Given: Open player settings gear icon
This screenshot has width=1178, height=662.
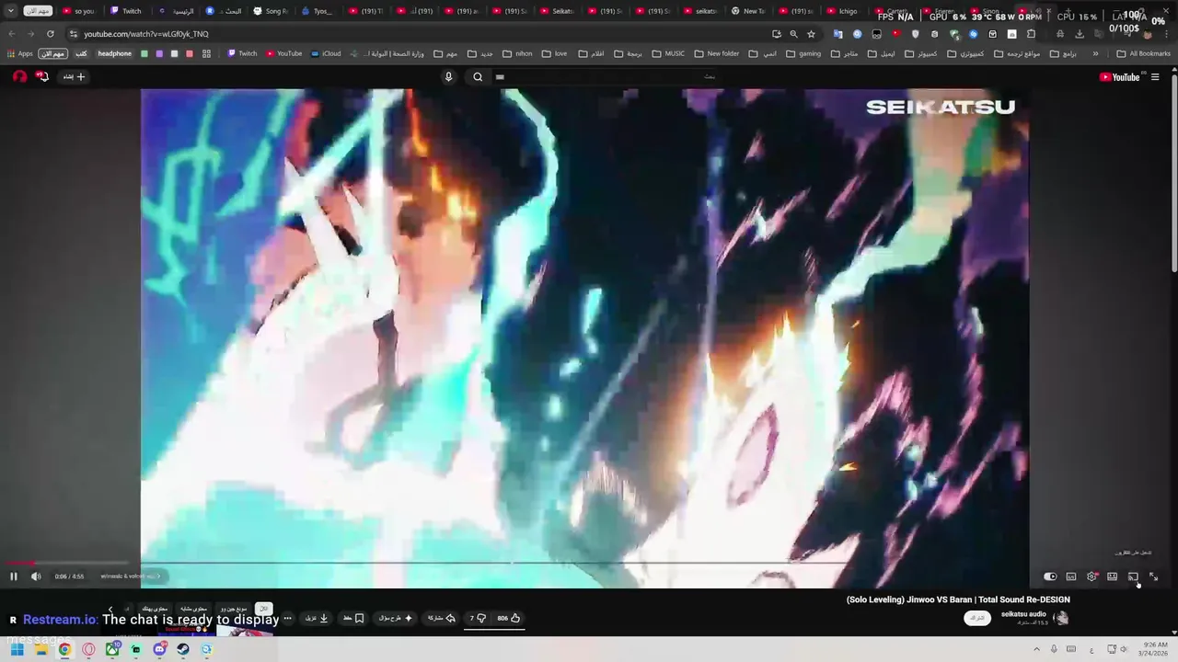Looking at the screenshot, I should tap(1091, 576).
